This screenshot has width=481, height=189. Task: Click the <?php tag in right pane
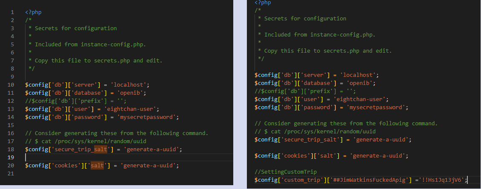(263, 3)
